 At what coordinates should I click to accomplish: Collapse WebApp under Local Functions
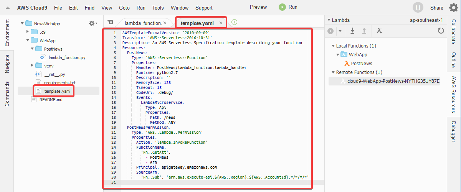pyautogui.click(x=338, y=55)
